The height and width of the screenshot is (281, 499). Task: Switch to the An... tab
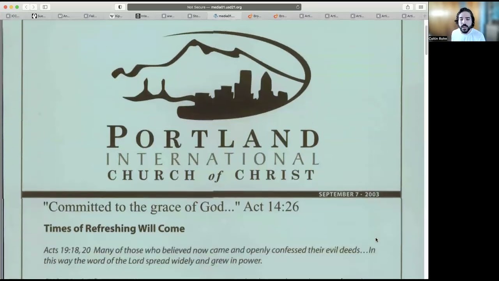pyautogui.click(x=65, y=16)
